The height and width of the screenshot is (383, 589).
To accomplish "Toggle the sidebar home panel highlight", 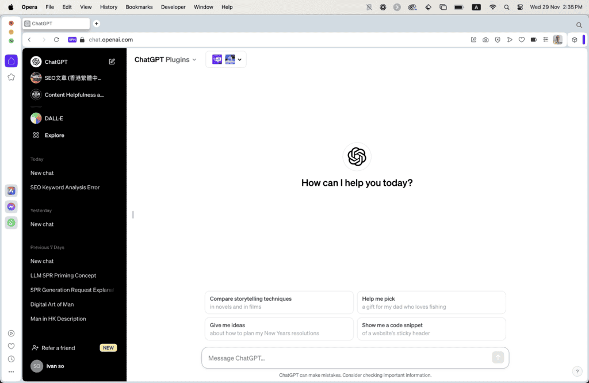I will click(x=11, y=60).
